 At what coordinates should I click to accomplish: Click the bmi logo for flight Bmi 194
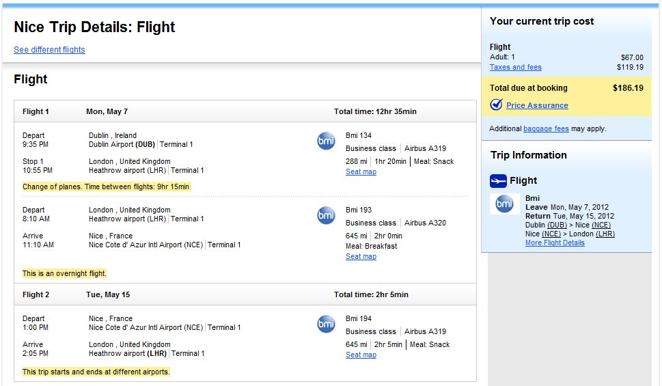327,325
